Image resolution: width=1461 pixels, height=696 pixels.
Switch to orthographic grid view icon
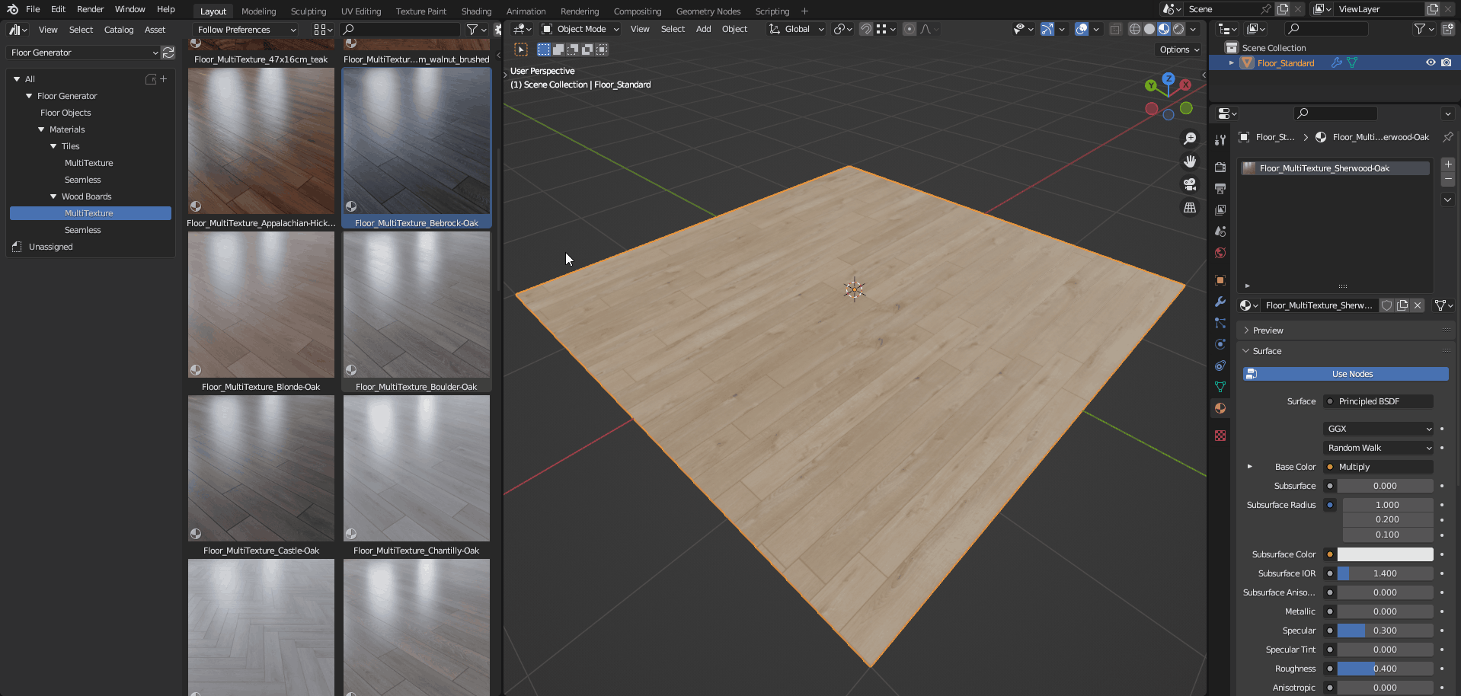click(1189, 208)
